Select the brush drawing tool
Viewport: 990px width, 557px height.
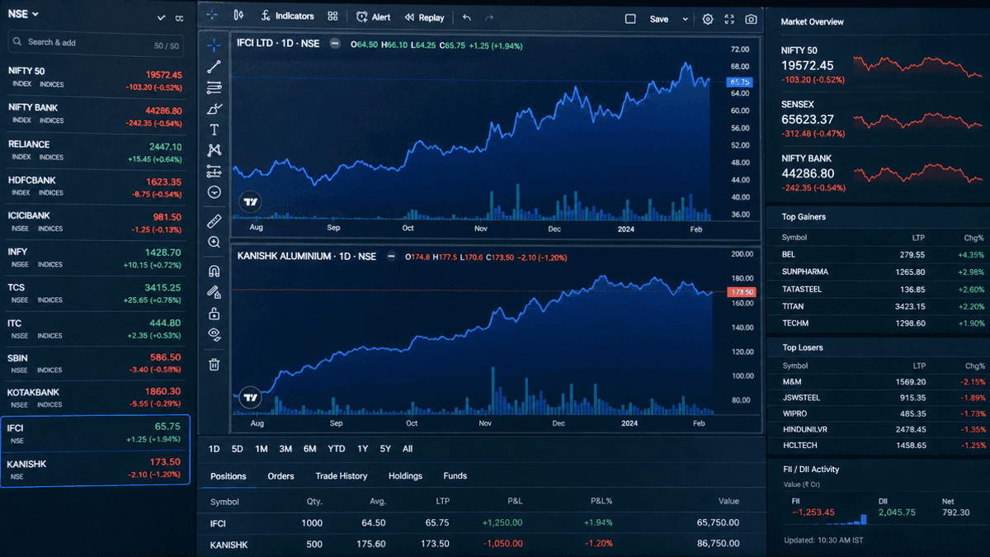point(214,109)
